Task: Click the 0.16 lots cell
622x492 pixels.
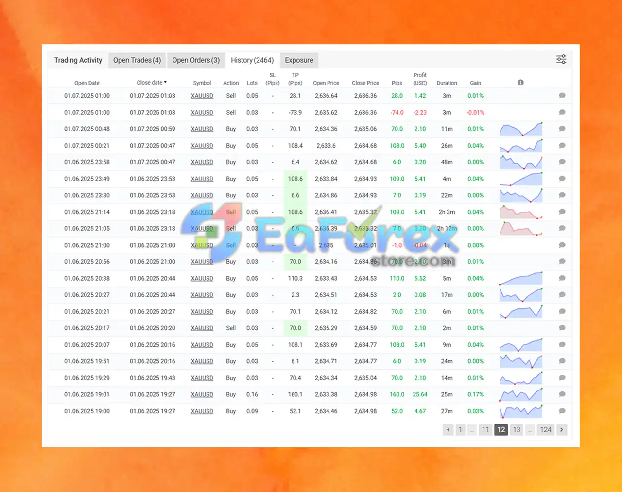Action: 252,394
